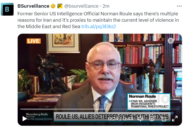Click the gold verified badge
The image size is (184, 128).
(x=53, y=6)
